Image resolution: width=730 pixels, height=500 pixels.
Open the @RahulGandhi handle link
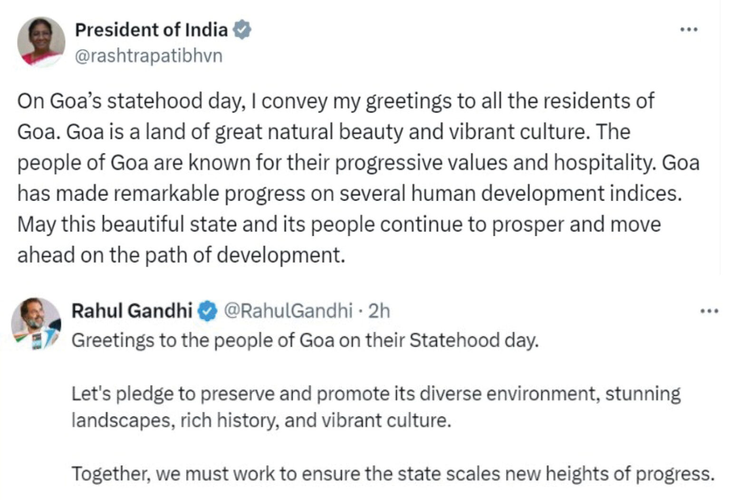click(x=288, y=311)
